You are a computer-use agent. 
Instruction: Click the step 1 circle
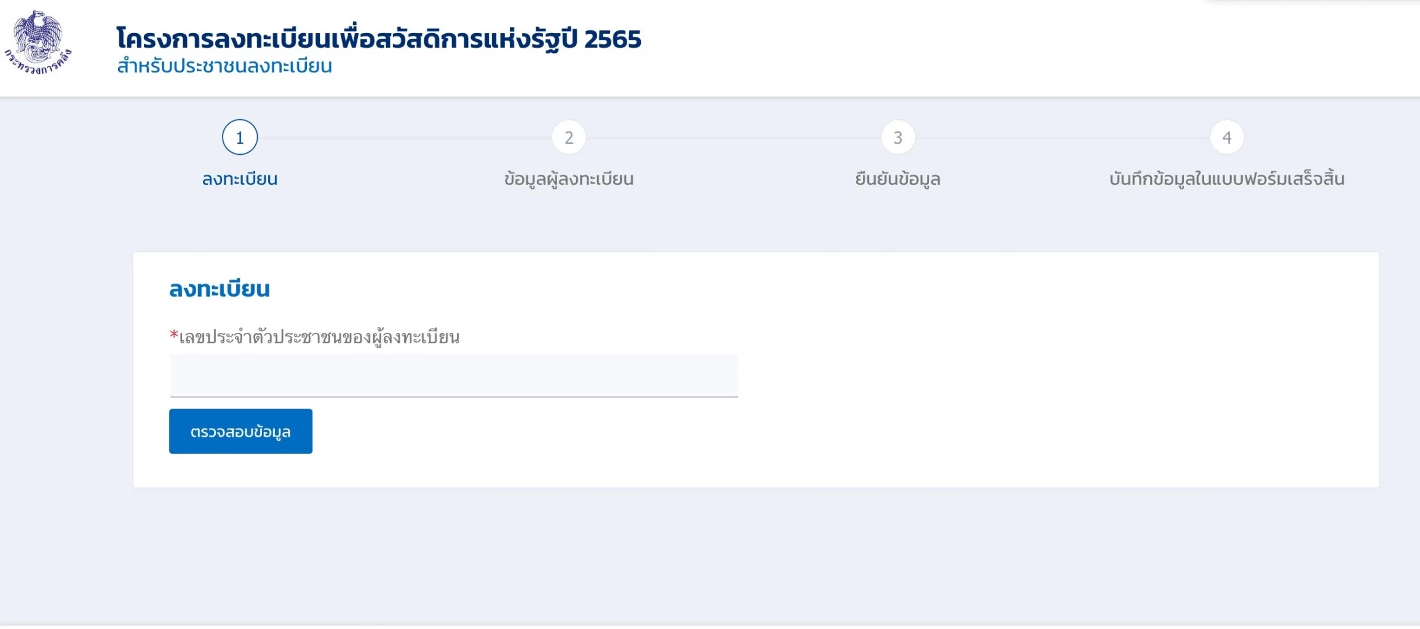(x=240, y=138)
